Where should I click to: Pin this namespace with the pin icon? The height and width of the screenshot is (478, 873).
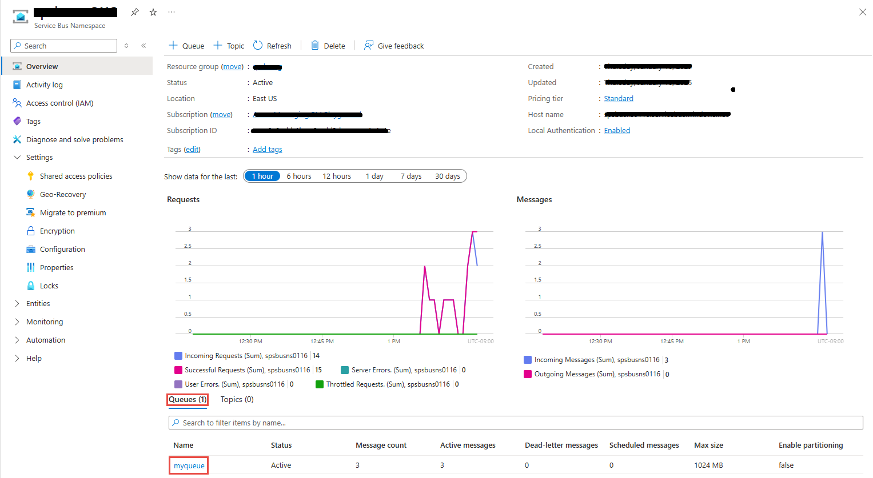pyautogui.click(x=135, y=12)
